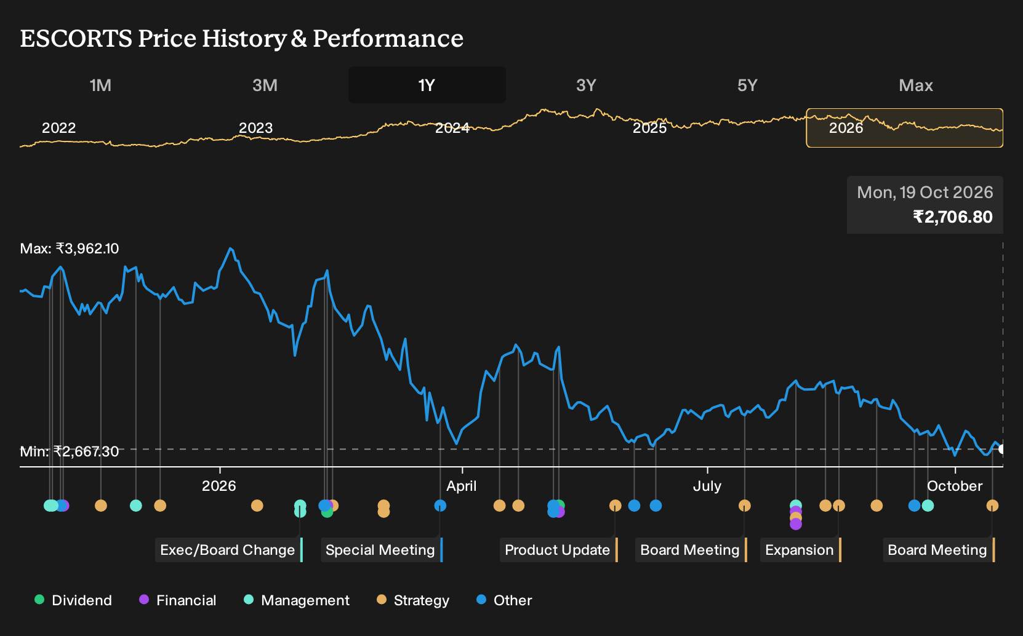The image size is (1023, 636).
Task: Click the blue Other marker above Special Meeting
Action: click(440, 506)
